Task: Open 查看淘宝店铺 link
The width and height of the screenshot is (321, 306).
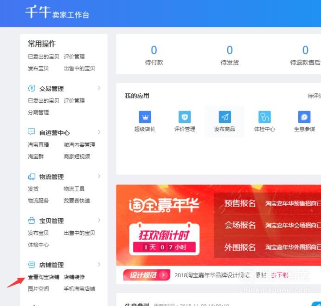Action: click(44, 277)
